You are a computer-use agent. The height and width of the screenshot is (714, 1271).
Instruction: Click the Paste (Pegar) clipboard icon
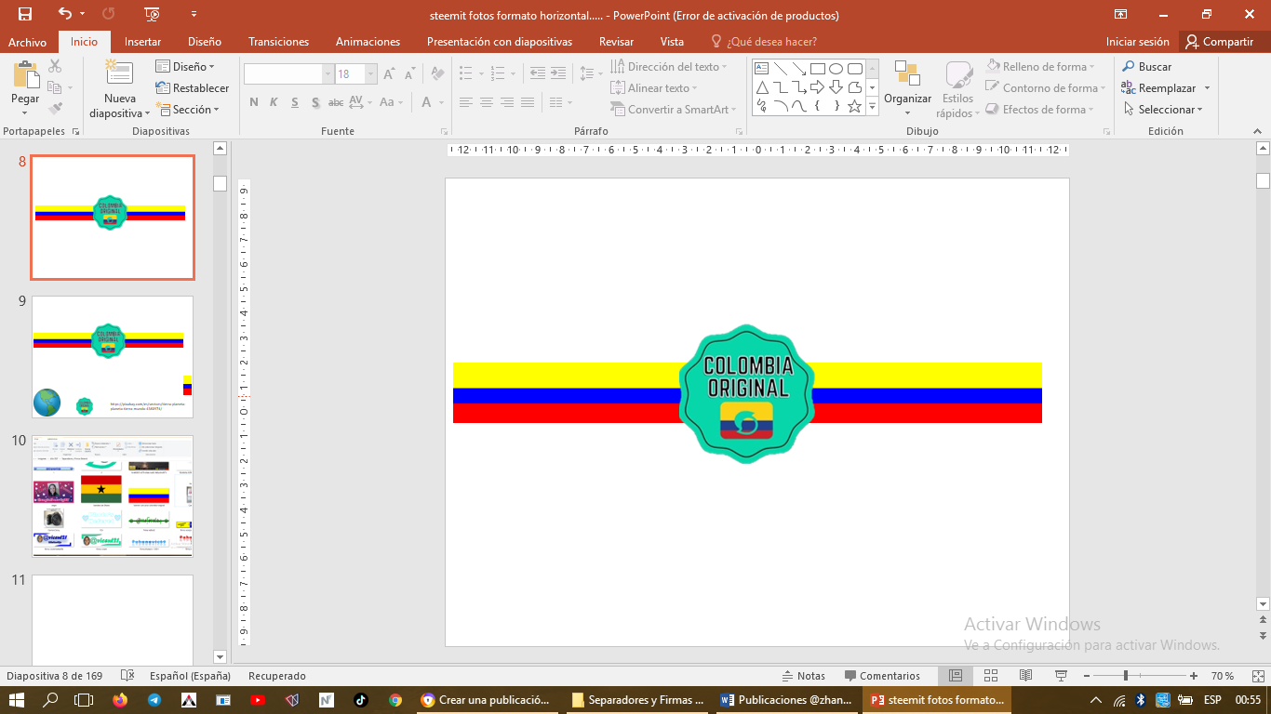[x=25, y=75]
